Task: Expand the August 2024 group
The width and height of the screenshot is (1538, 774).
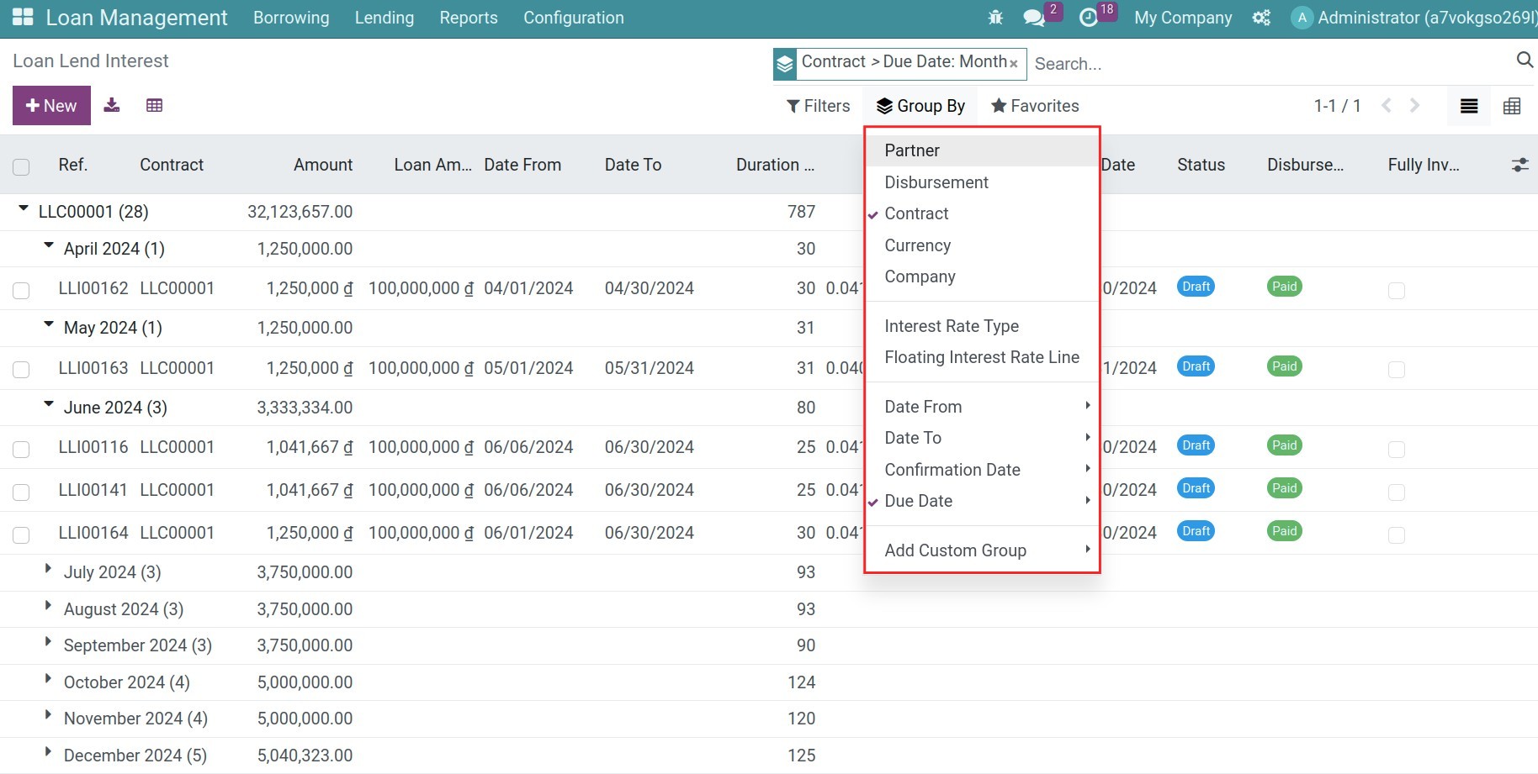Action: (x=49, y=607)
